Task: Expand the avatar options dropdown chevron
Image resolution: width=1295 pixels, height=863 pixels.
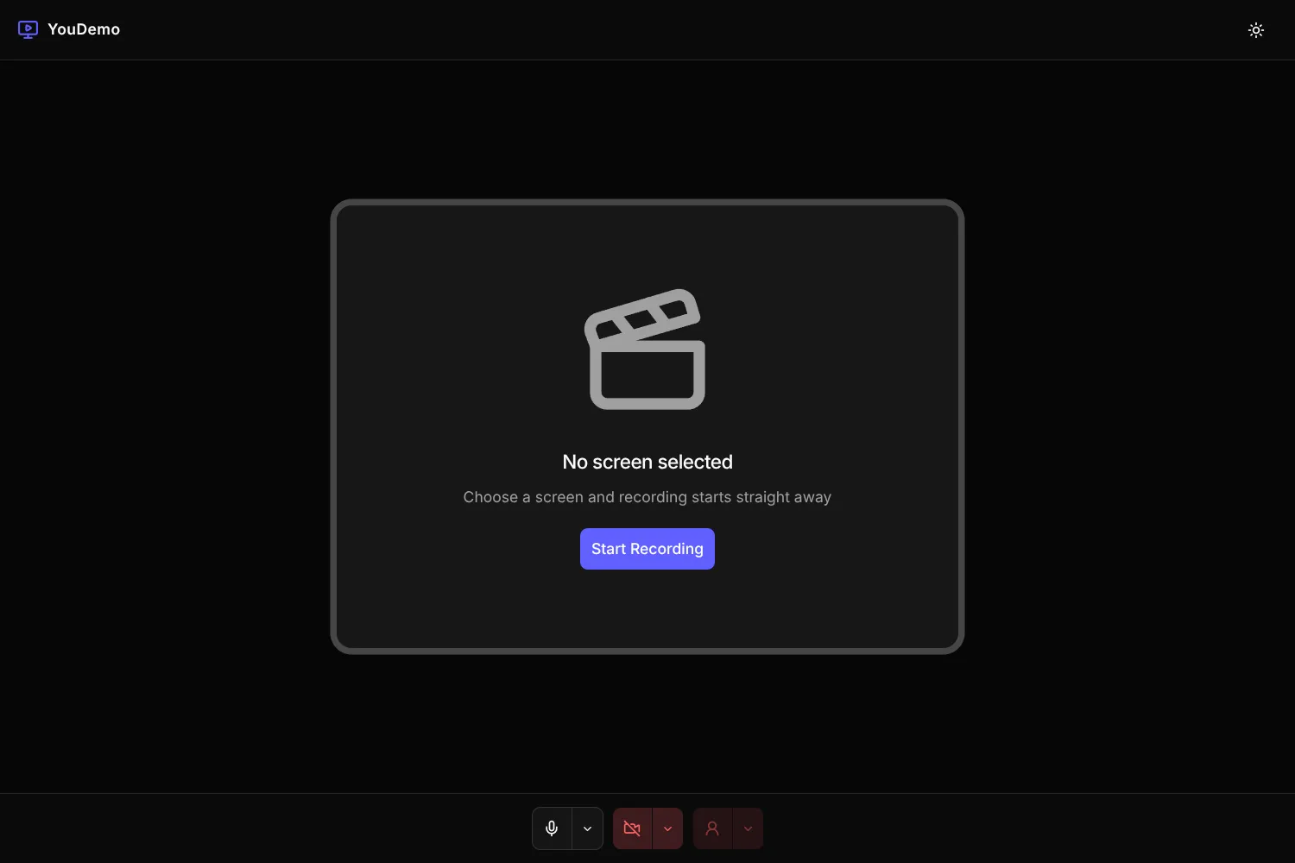Action: coord(748,828)
